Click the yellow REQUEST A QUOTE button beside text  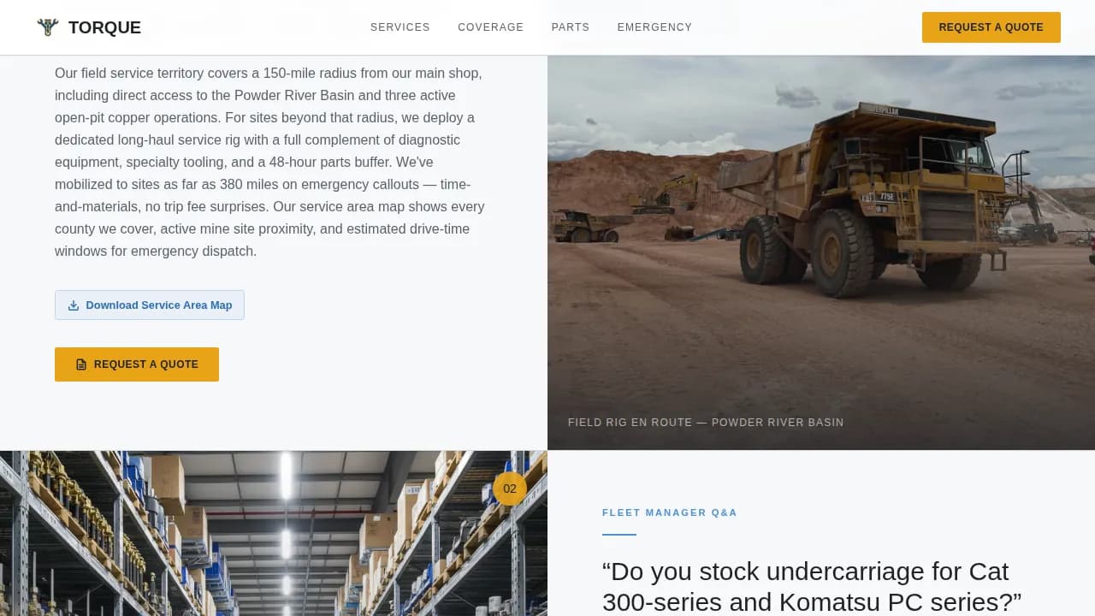click(137, 364)
